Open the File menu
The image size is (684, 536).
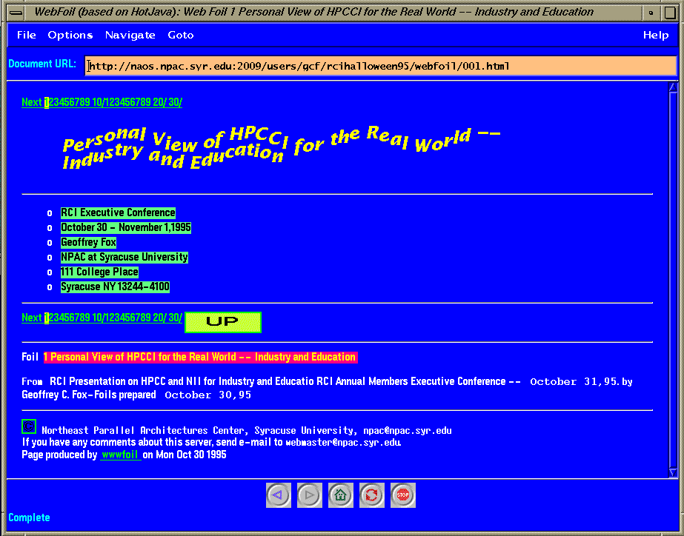click(26, 35)
